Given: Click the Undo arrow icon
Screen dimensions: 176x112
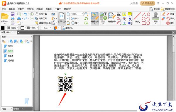Looking at the screenshot, I should coord(26,14).
